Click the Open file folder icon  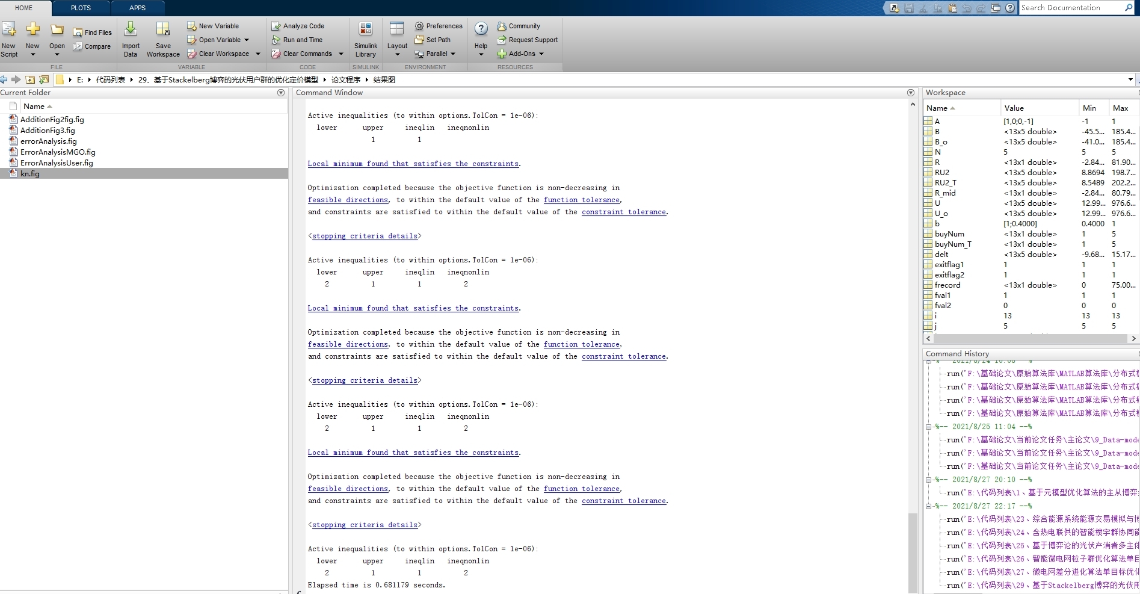pyautogui.click(x=57, y=30)
